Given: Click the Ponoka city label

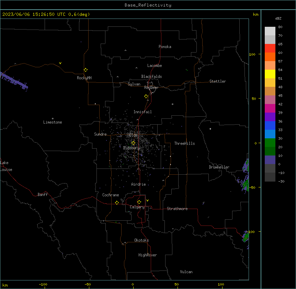Looking at the screenshot, I should coord(165,47).
